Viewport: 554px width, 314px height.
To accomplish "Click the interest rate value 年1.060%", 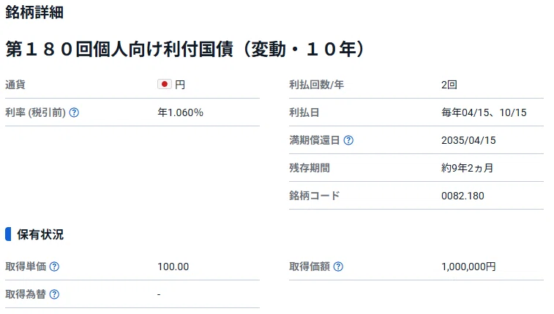I will tap(180, 112).
